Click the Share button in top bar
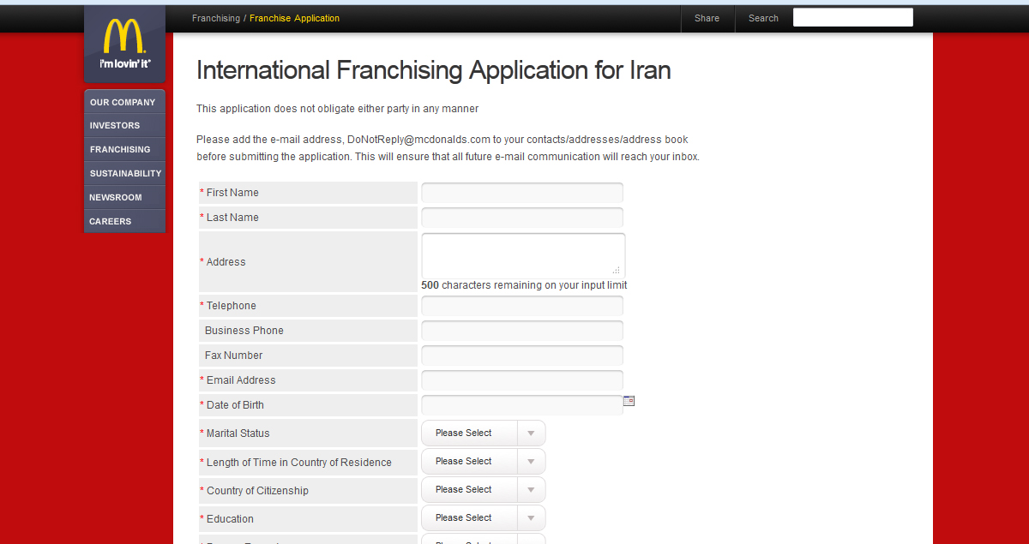 pyautogui.click(x=707, y=18)
